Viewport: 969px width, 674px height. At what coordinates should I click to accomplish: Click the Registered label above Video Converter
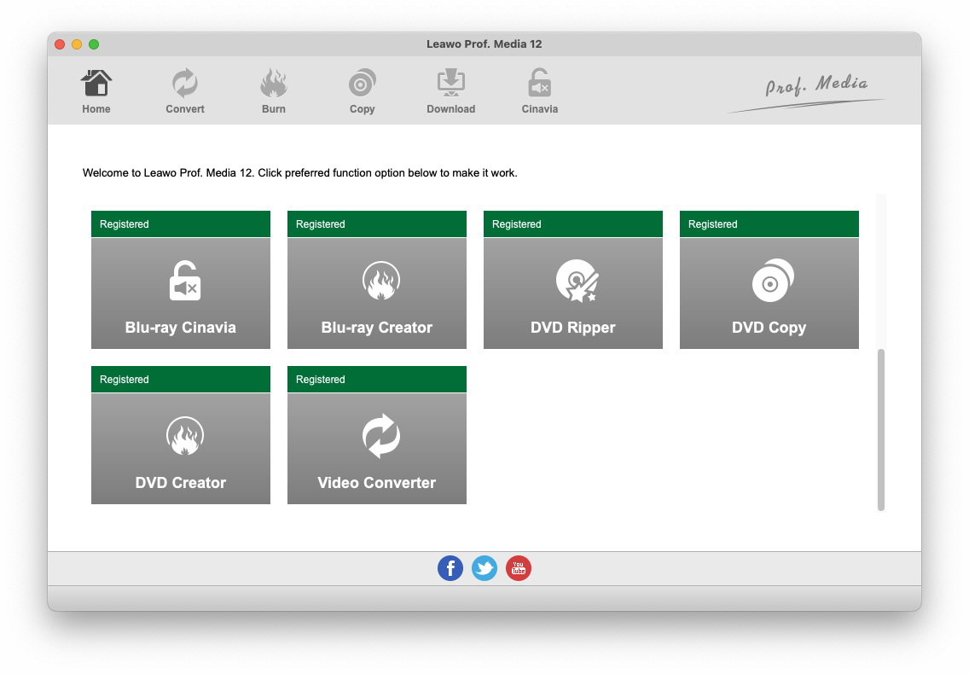(x=321, y=380)
